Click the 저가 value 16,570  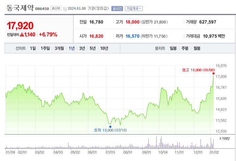[133, 36]
